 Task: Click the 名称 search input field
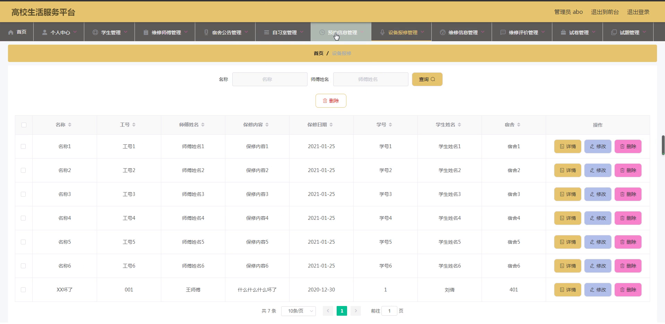click(x=270, y=79)
